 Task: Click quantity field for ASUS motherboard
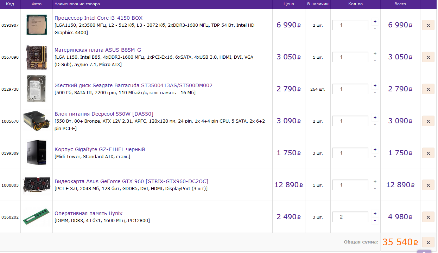(350, 57)
